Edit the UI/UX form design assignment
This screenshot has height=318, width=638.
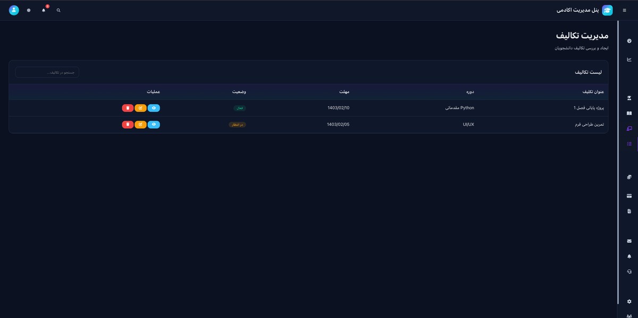pyautogui.click(x=140, y=124)
